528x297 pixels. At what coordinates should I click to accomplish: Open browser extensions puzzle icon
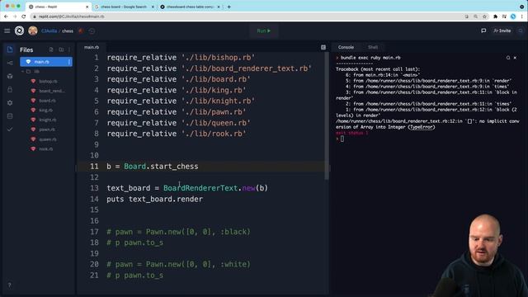tap(495, 16)
